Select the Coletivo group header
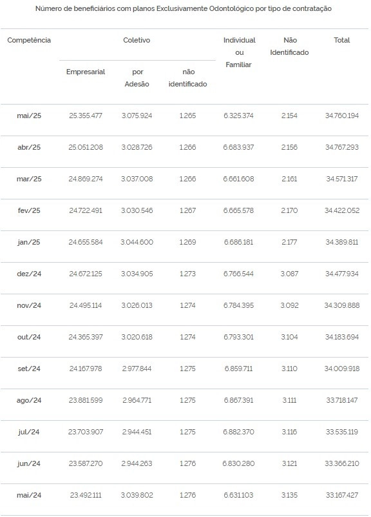The width and height of the screenshot is (371, 517). [137, 40]
